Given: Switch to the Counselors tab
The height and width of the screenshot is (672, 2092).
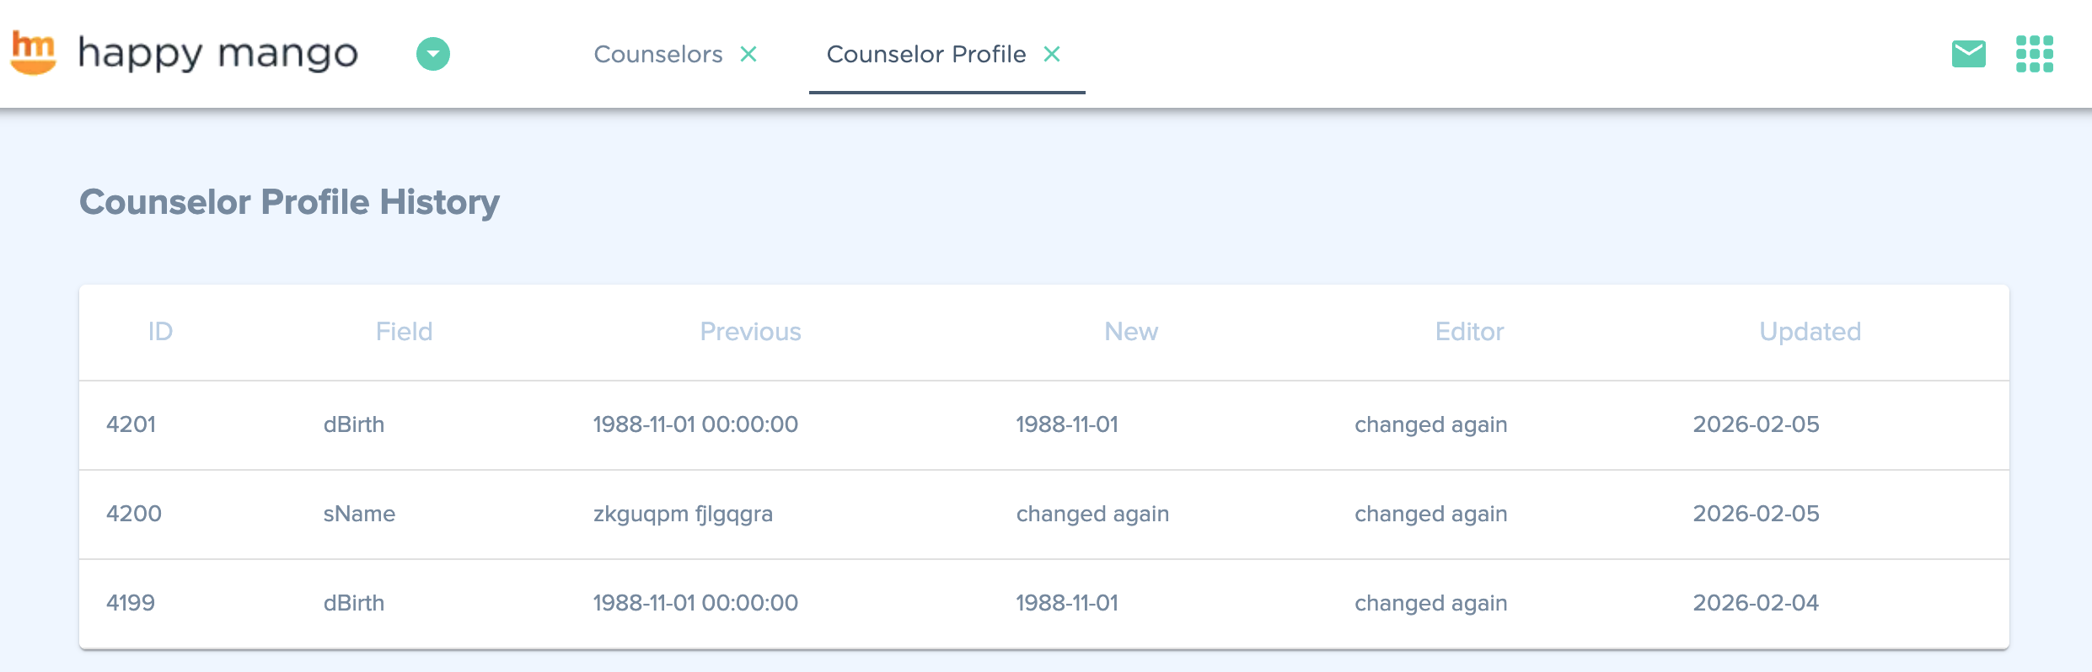Looking at the screenshot, I should point(657,54).
